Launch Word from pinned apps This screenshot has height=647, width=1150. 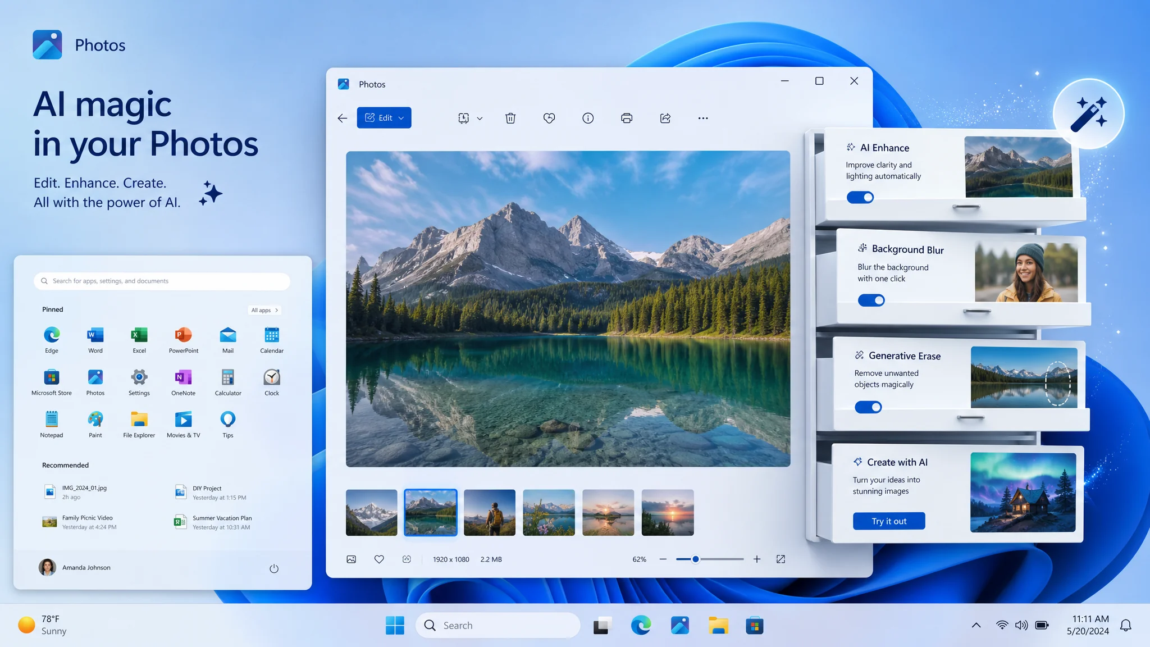point(95,340)
